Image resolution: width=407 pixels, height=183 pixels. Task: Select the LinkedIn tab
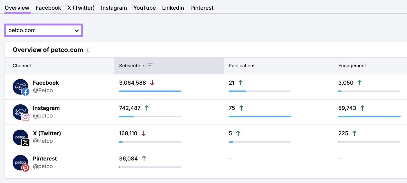point(173,8)
